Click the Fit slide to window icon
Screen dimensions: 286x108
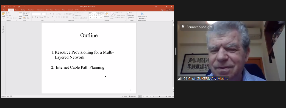point(173,97)
